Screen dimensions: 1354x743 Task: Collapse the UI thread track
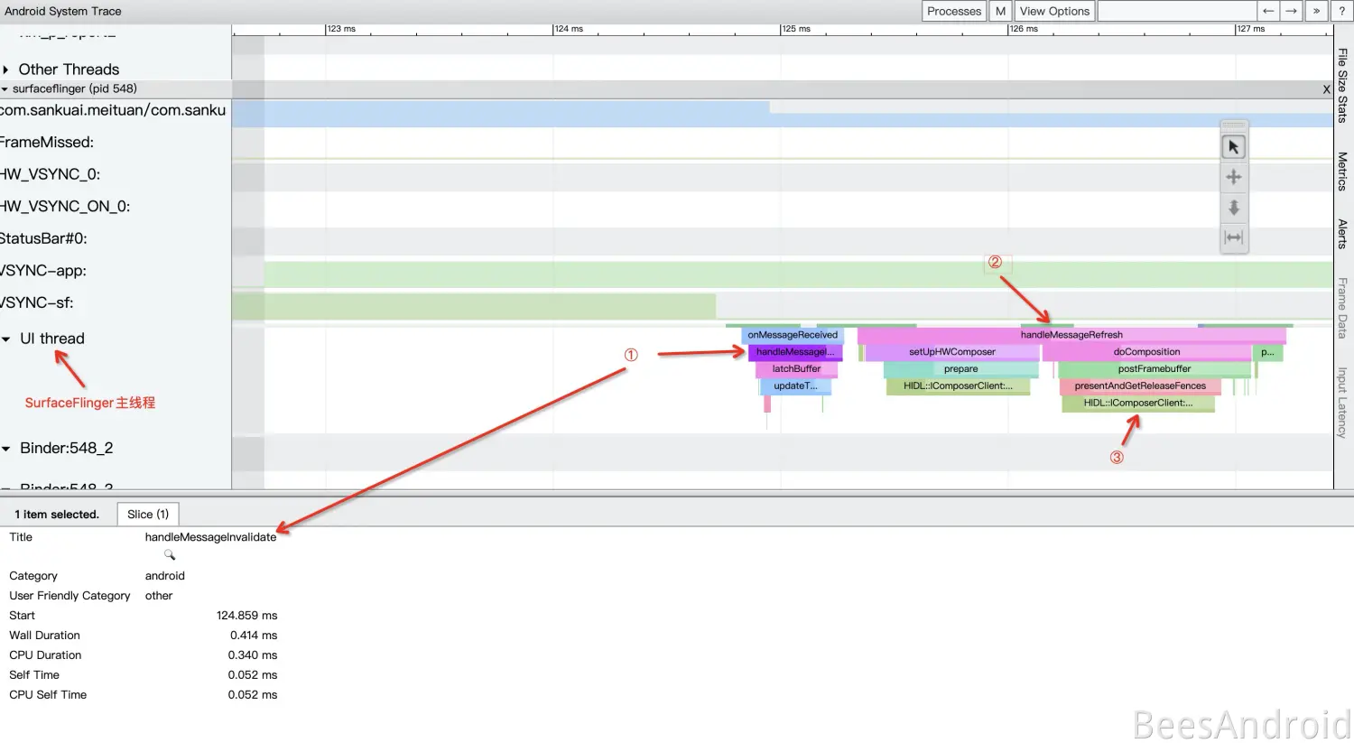pos(6,339)
